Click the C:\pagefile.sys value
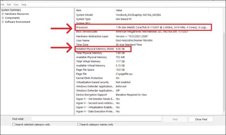 click(x=124, y=74)
